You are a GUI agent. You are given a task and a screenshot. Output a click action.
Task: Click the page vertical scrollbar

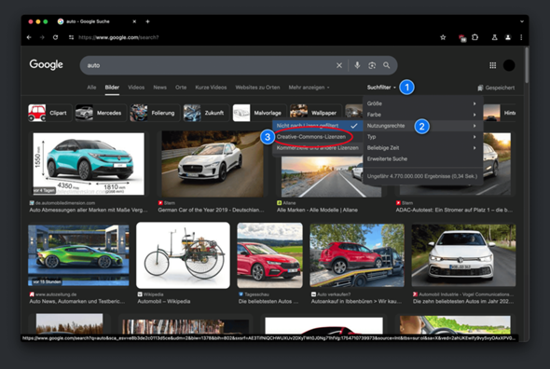pos(527,65)
